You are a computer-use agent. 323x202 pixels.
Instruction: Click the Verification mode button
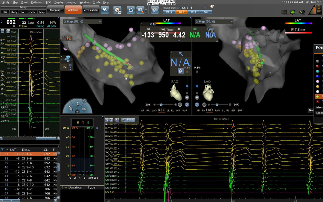point(90,10)
